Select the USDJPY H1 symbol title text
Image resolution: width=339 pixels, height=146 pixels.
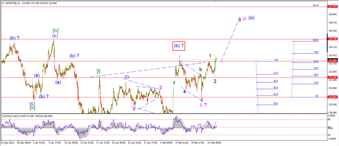point(12,3)
